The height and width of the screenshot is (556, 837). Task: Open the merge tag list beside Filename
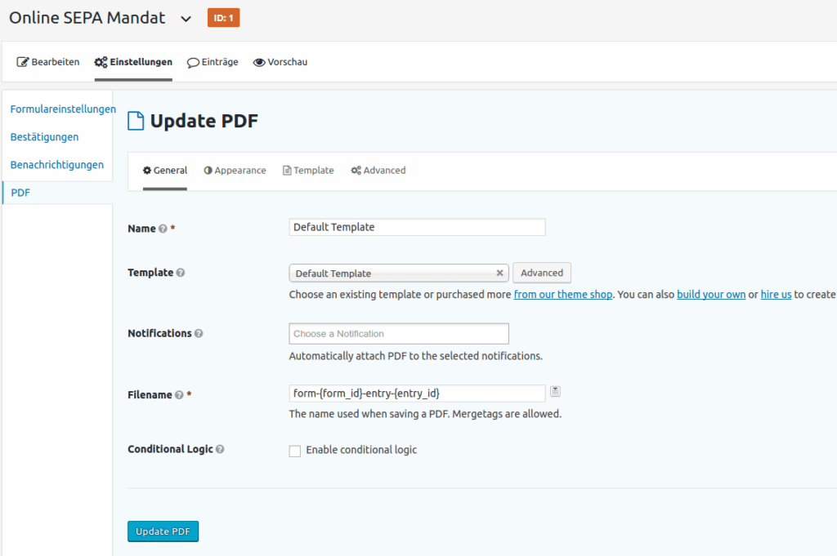pos(555,392)
